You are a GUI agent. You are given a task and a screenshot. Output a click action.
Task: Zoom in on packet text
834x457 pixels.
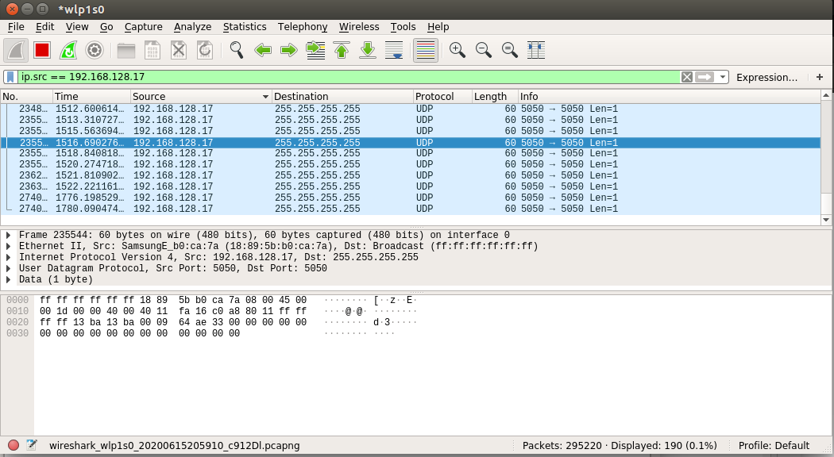coord(457,50)
